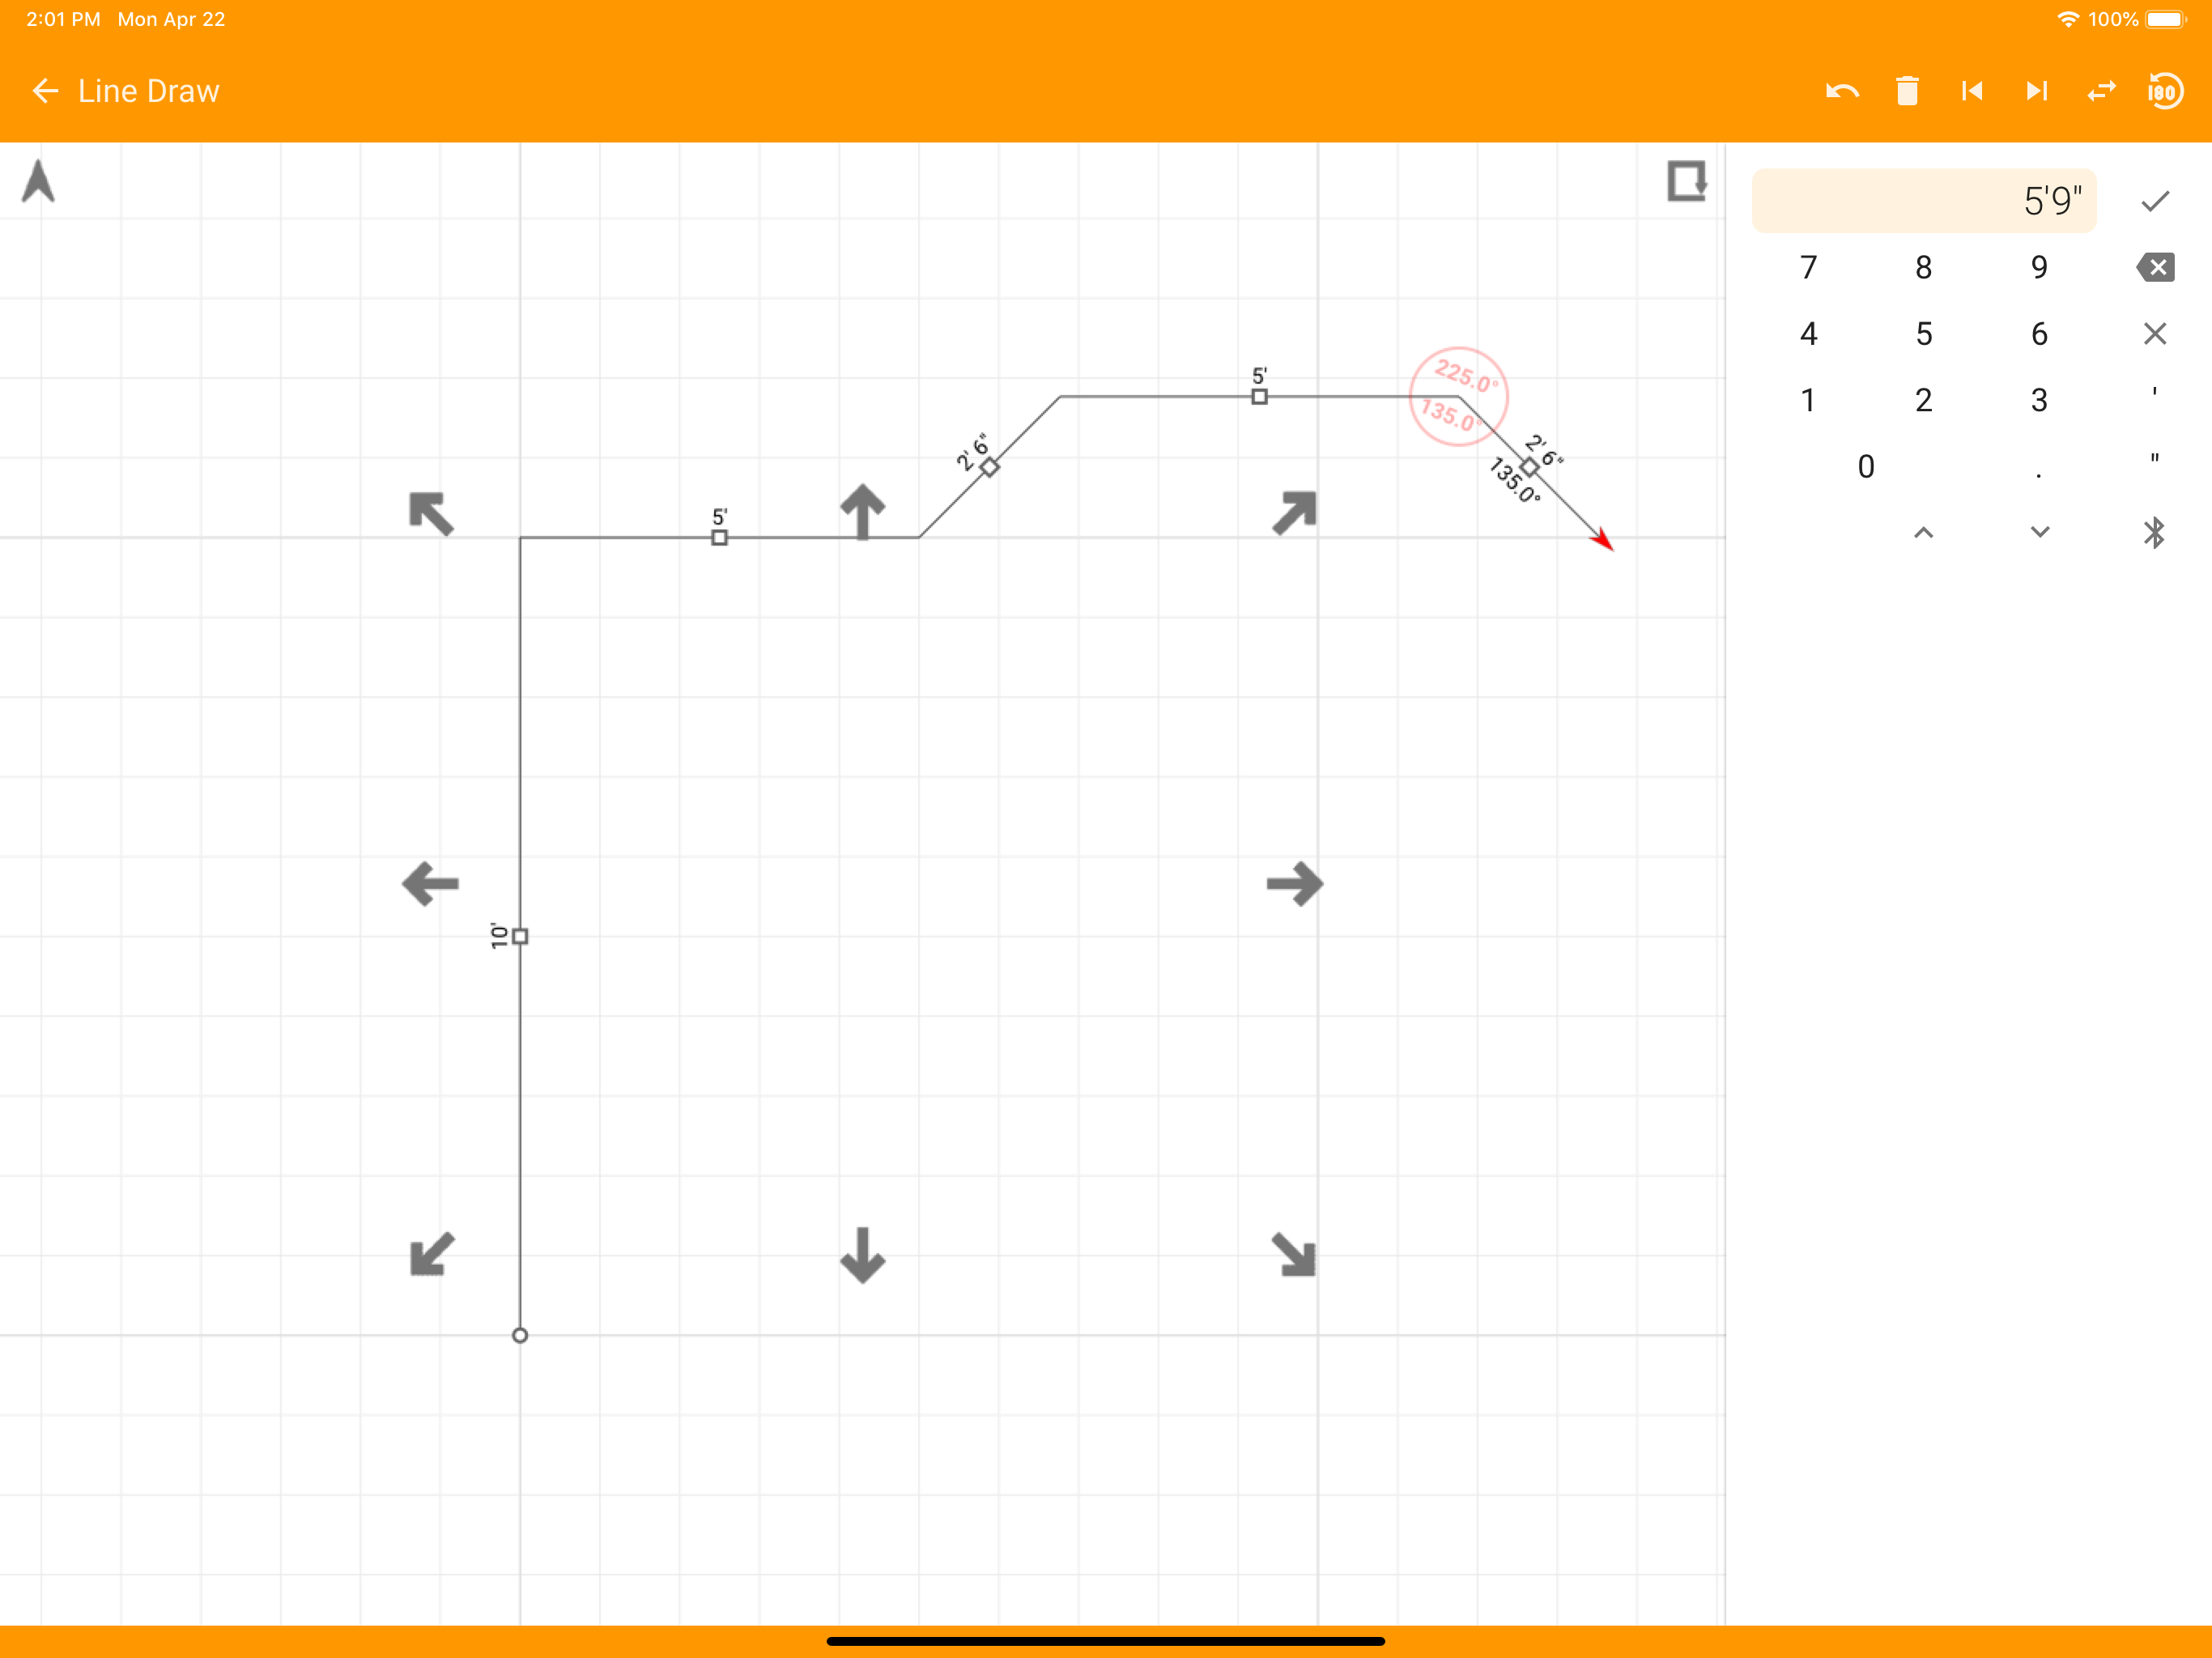Tap keypad digit 5
The height and width of the screenshot is (1658, 2212).
coord(1923,333)
